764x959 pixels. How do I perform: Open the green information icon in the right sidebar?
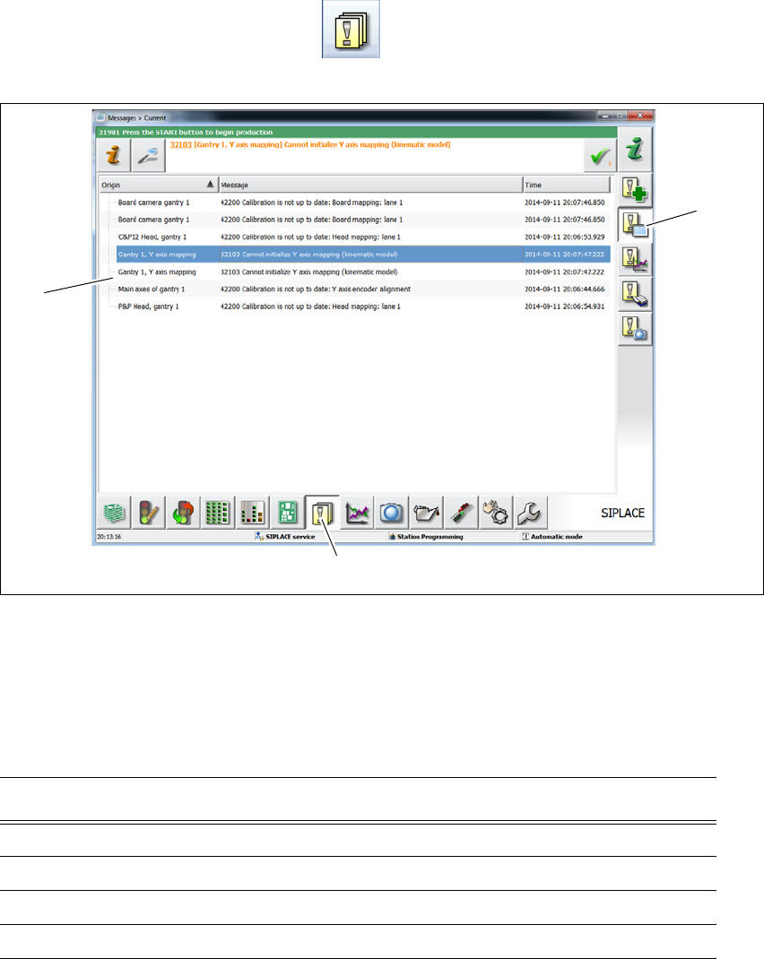tap(635, 150)
